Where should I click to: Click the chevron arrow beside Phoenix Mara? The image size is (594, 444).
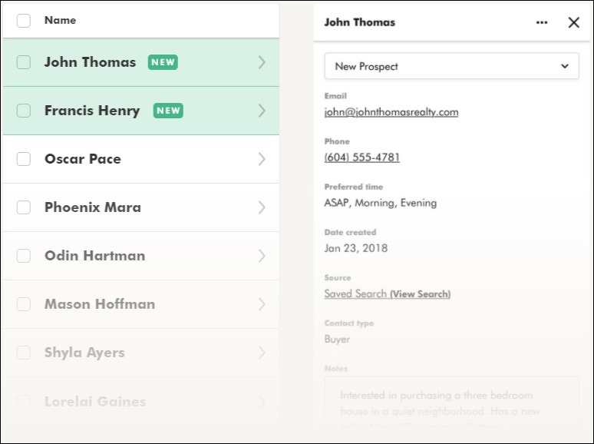point(262,207)
